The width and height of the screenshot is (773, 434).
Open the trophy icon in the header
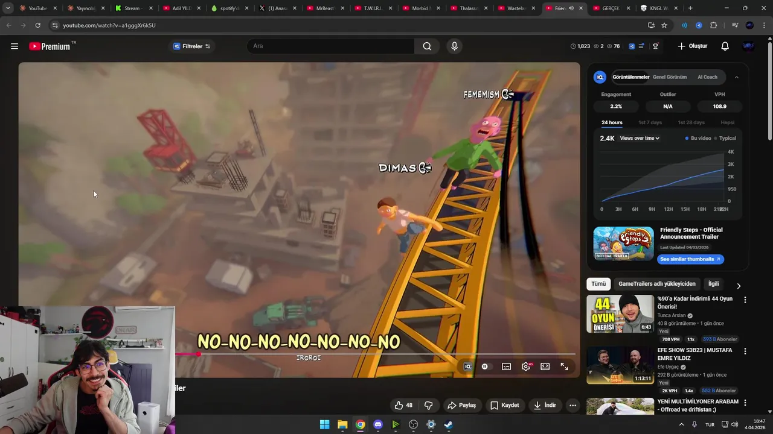[655, 46]
